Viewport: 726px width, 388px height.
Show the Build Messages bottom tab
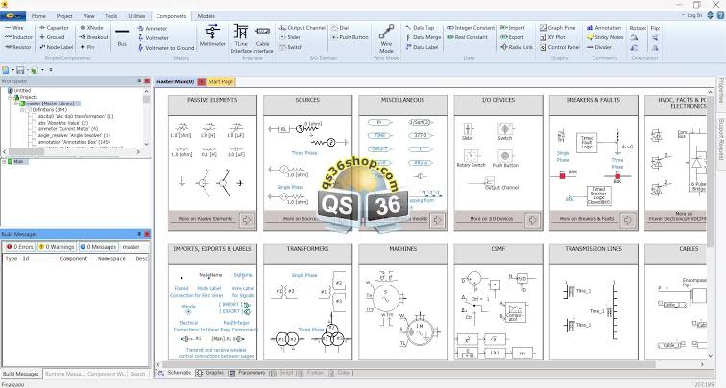[x=21, y=374]
